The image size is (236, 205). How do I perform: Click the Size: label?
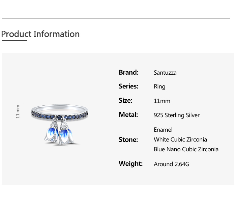[125, 100]
